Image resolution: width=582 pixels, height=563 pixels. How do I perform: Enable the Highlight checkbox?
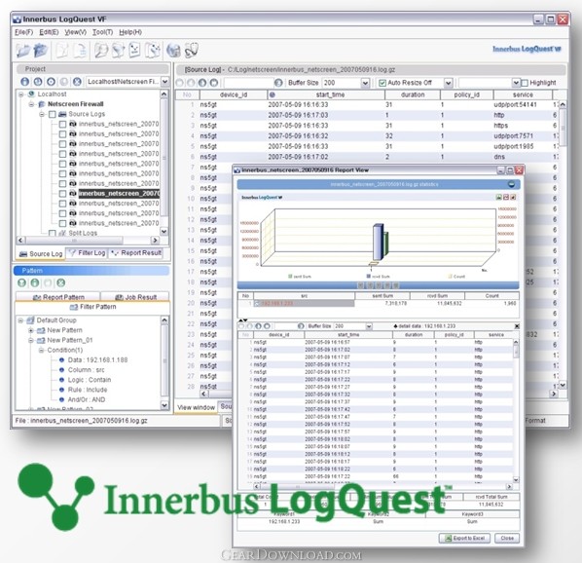525,83
